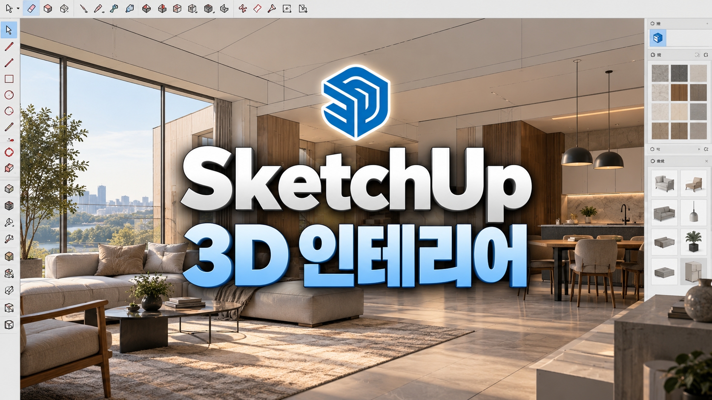Viewport: 712px width, 400px height.
Task: Select the ottoman component thumbnail
Action: tap(664, 271)
